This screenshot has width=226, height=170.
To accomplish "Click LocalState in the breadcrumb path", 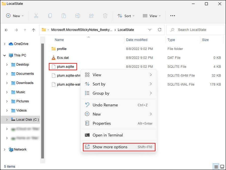I will click(x=126, y=30).
